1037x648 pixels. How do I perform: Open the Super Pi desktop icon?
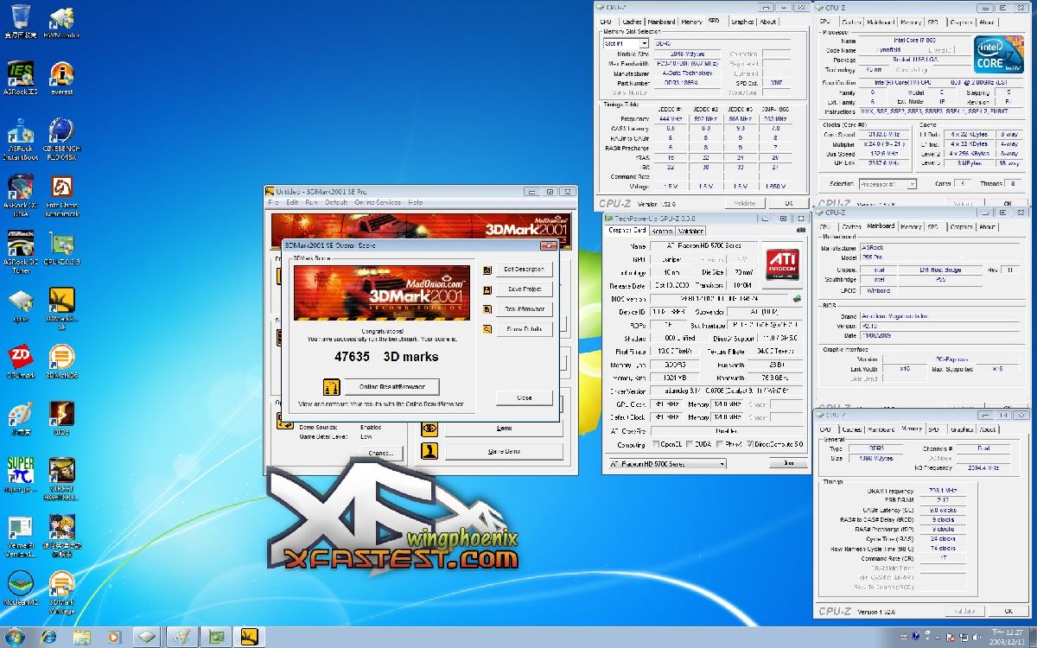[x=20, y=473]
